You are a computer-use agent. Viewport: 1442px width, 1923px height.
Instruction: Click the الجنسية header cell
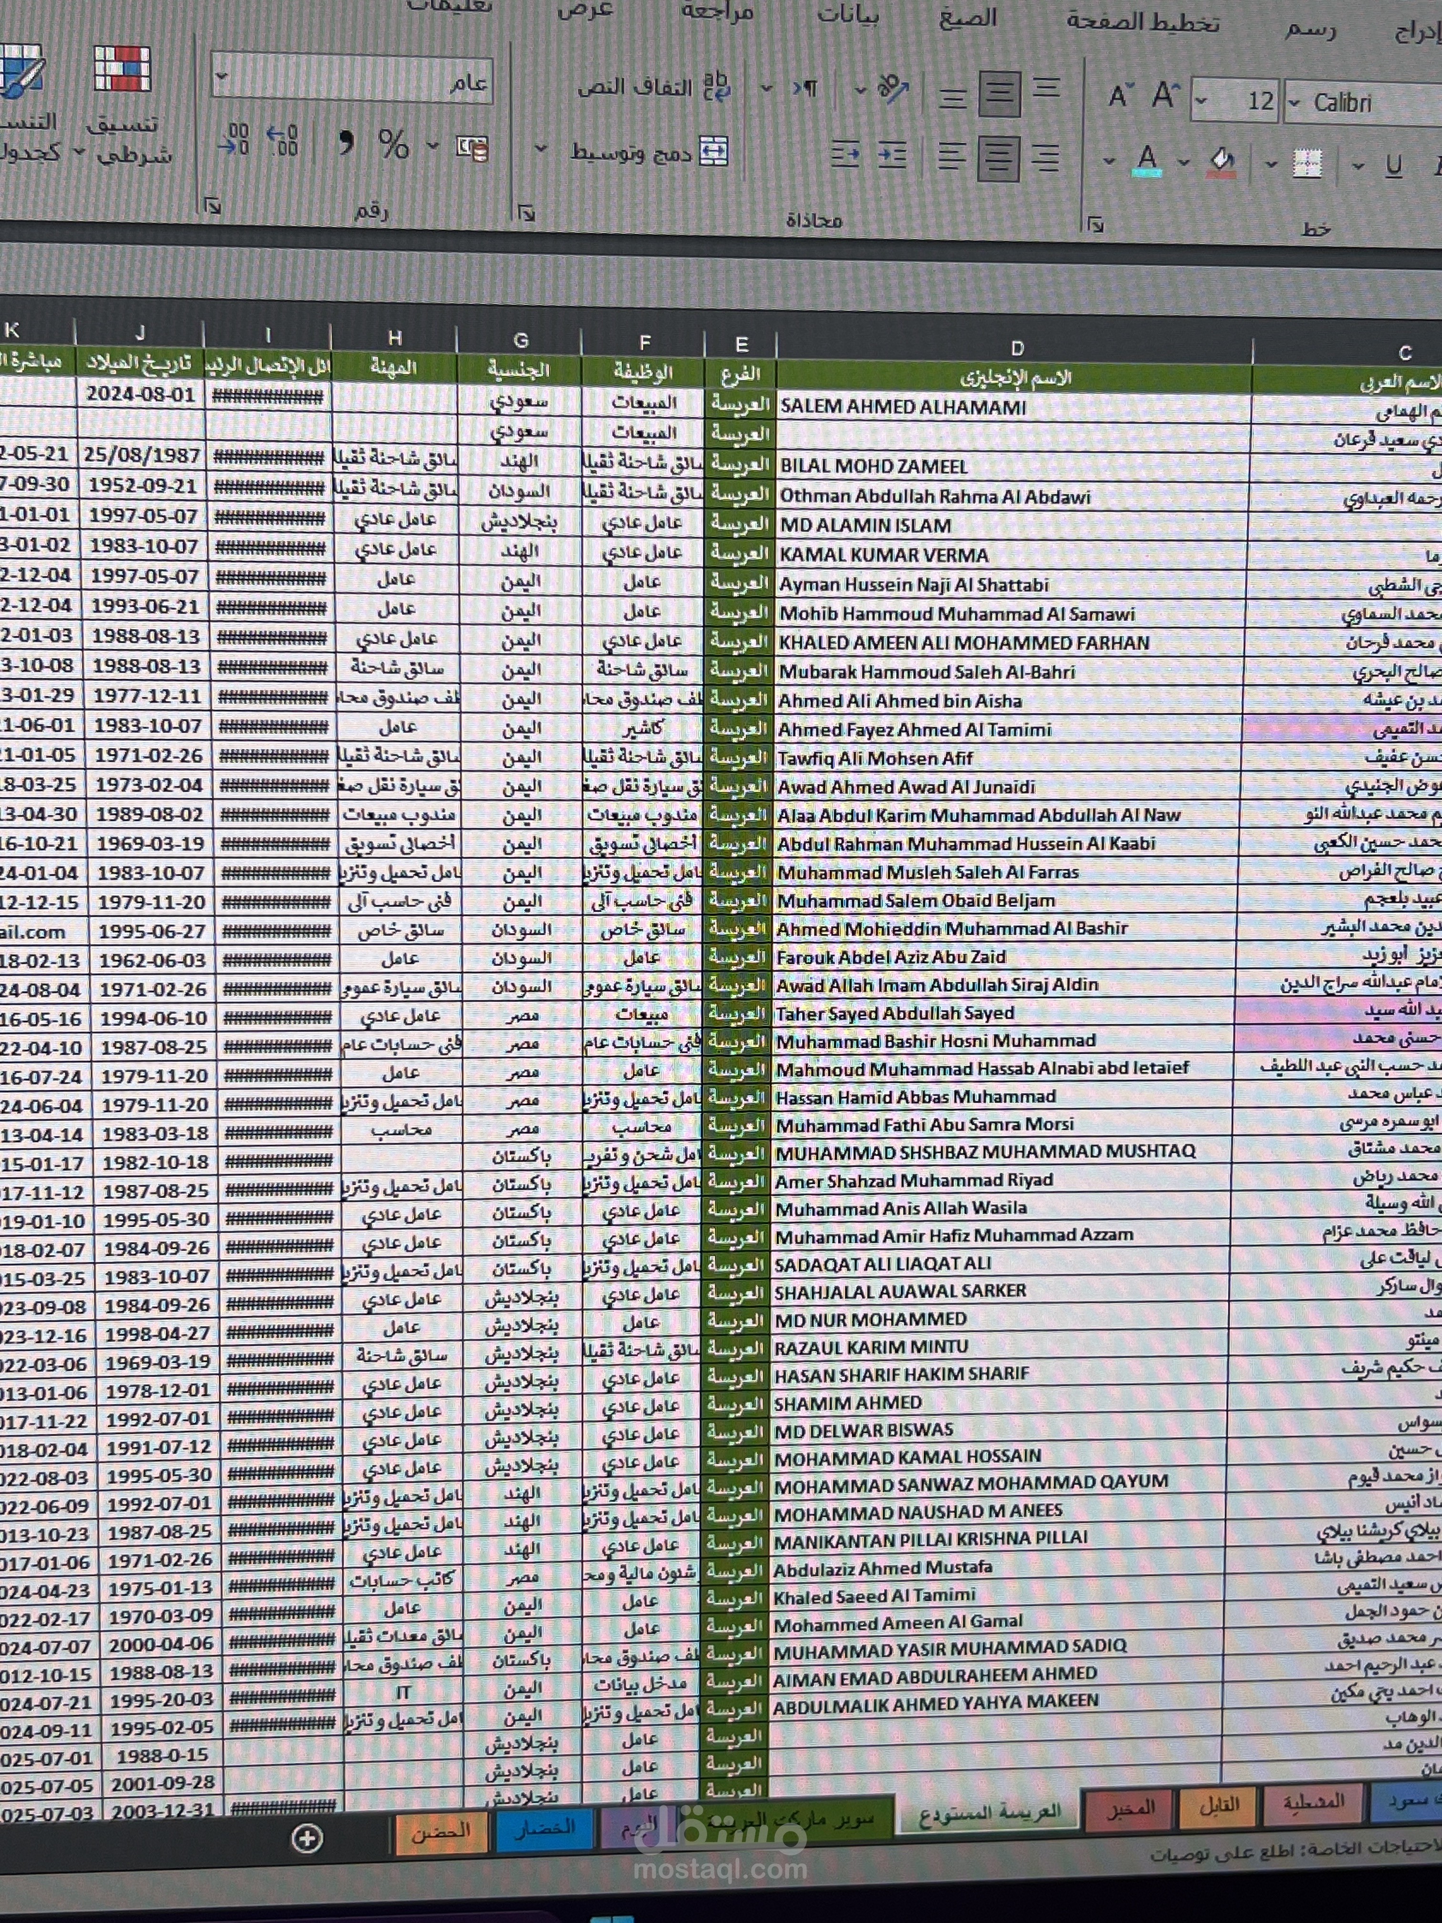click(519, 370)
